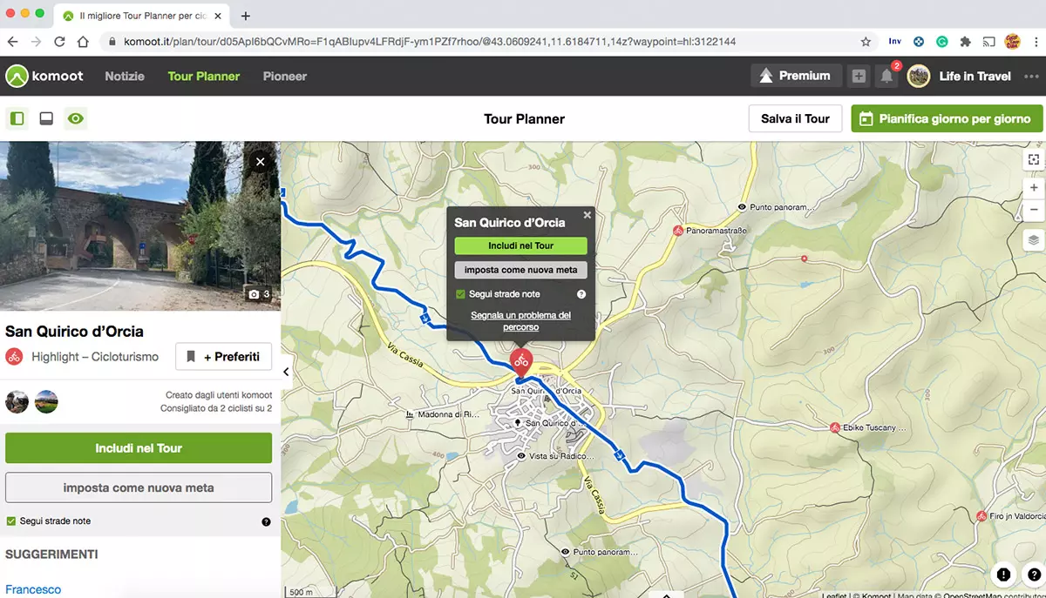Open the black question mark help icon on map
The width and height of the screenshot is (1046, 598).
1035,574
